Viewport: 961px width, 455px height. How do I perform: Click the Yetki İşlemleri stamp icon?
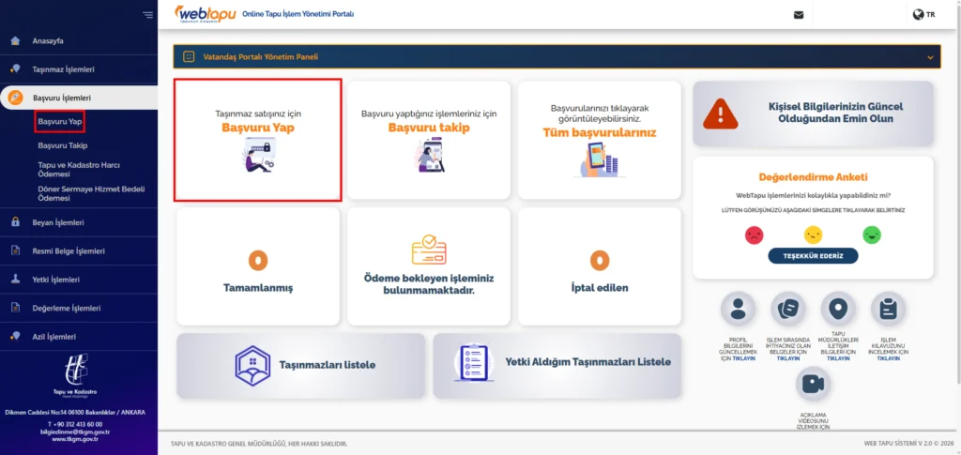coord(15,280)
